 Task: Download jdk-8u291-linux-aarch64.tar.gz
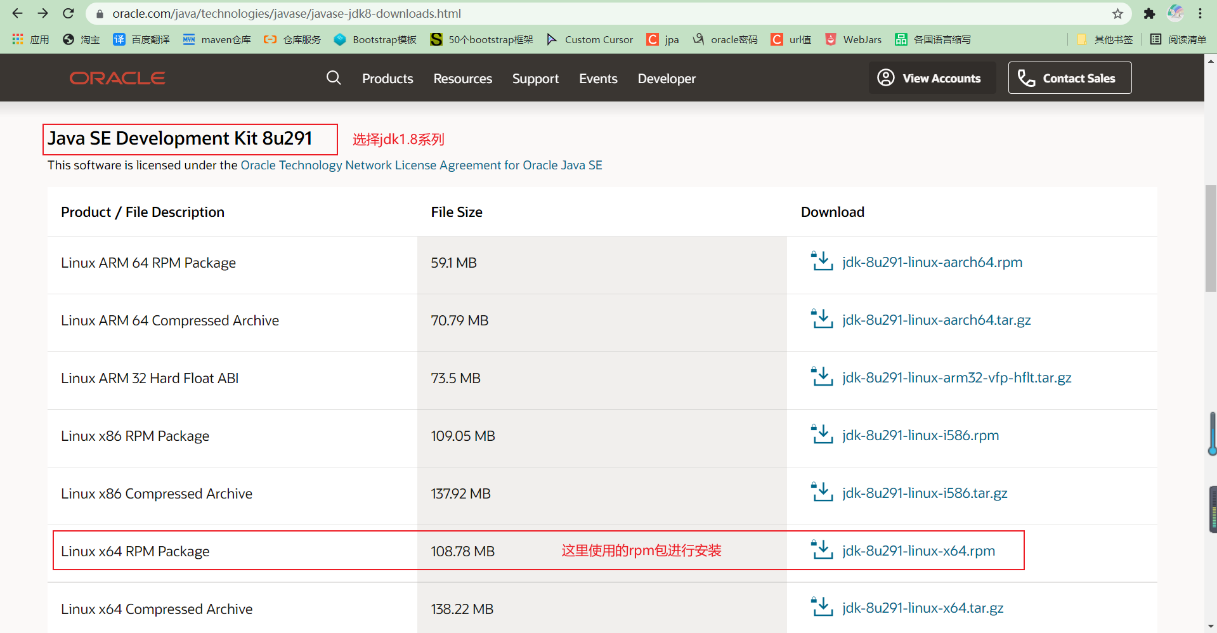click(937, 320)
